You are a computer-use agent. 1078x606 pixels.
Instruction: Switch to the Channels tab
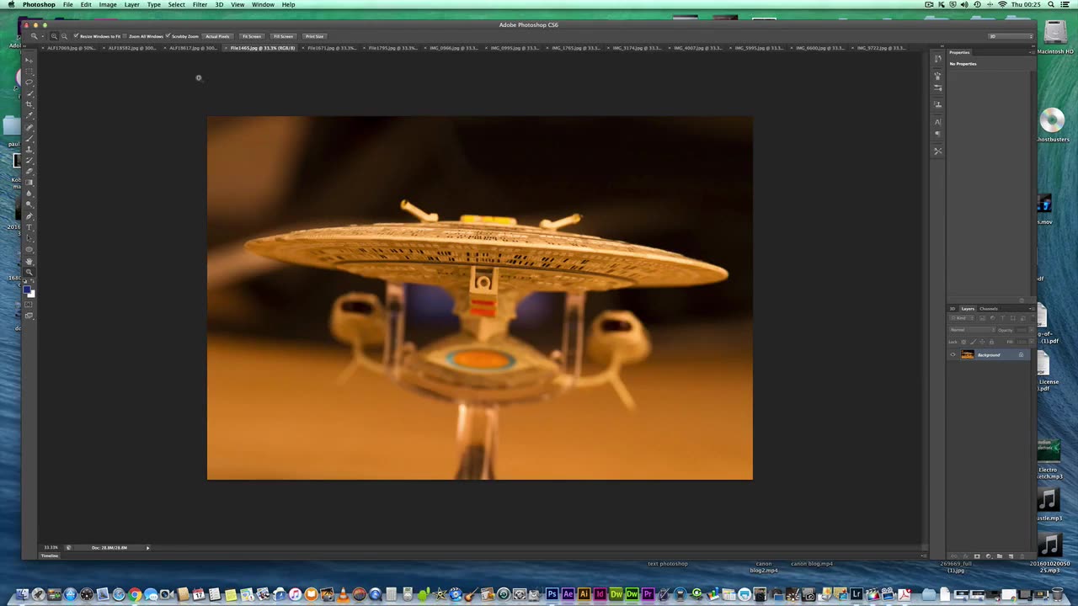(x=989, y=309)
